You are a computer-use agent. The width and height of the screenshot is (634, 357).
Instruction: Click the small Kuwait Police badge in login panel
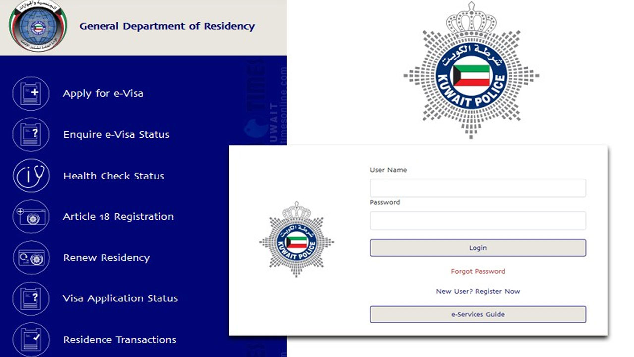coord(296,239)
